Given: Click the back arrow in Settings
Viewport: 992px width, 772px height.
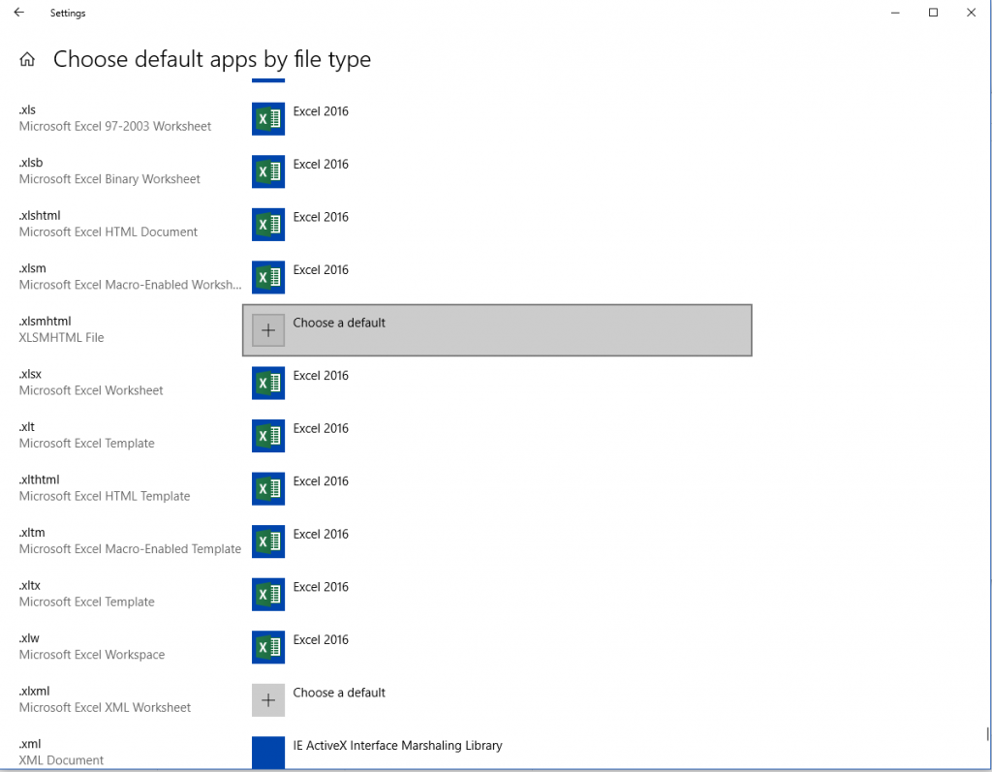Looking at the screenshot, I should (x=19, y=12).
